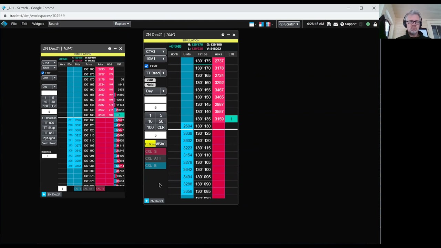441x248 pixels.
Task: Open the Edit menu
Action: point(24,24)
